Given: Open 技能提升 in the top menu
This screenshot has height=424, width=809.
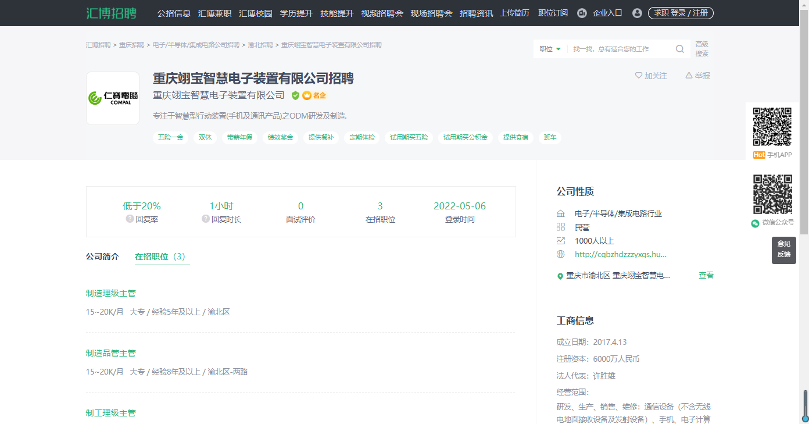Looking at the screenshot, I should [337, 13].
